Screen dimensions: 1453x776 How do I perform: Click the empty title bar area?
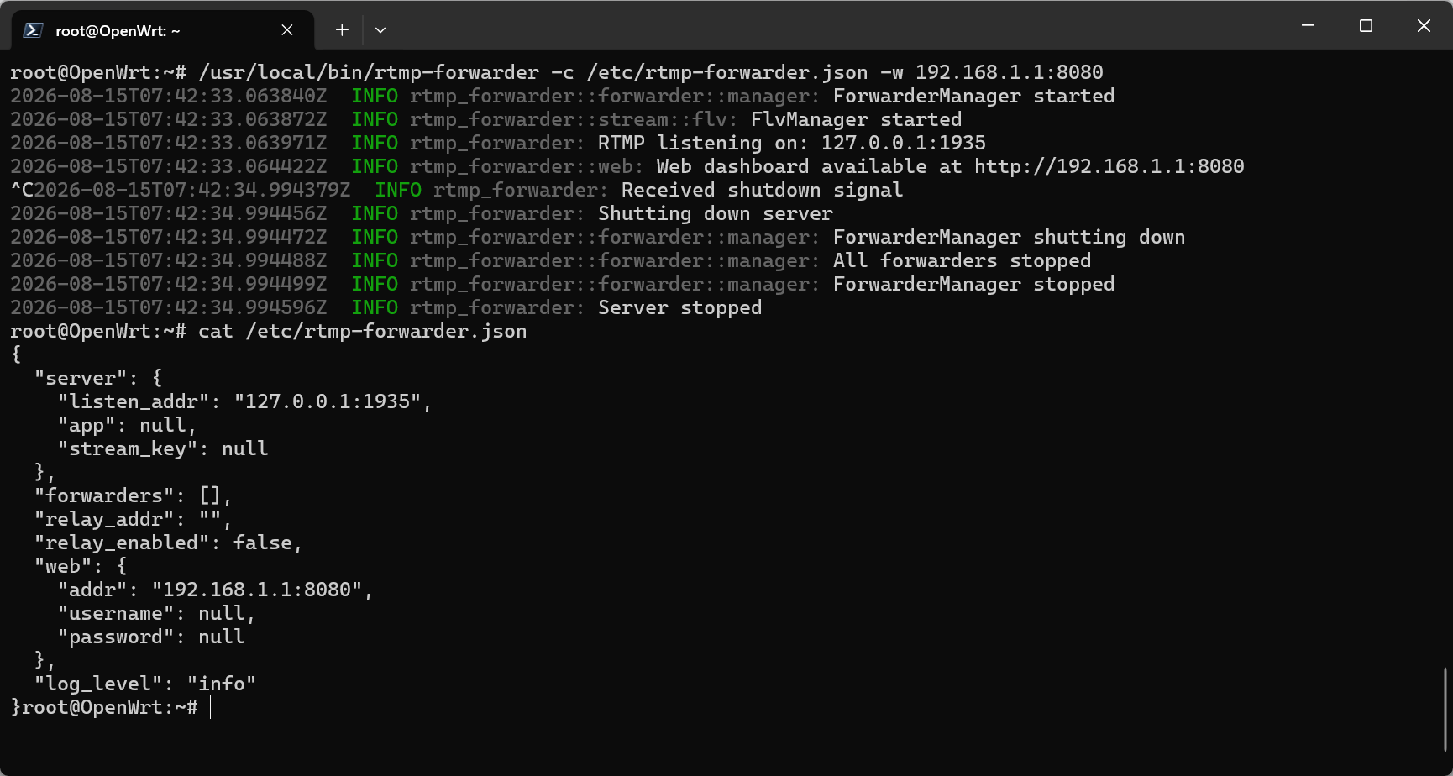[x=840, y=26]
